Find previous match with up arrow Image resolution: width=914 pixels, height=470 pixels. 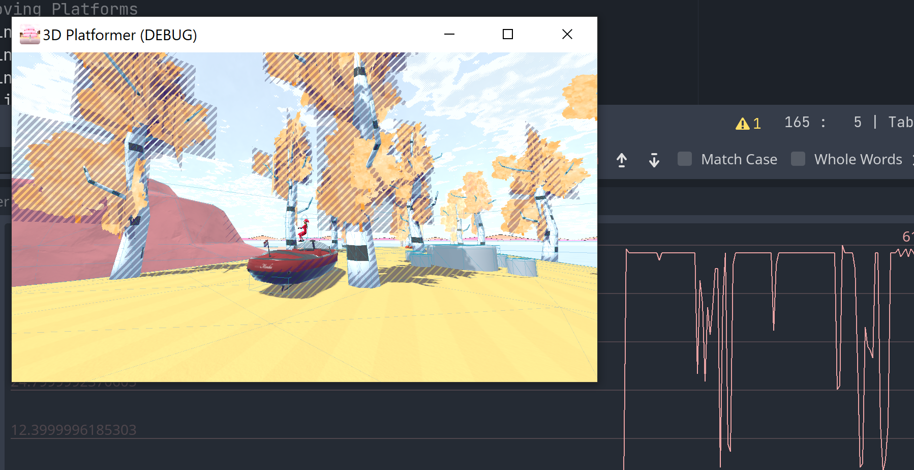click(x=622, y=160)
